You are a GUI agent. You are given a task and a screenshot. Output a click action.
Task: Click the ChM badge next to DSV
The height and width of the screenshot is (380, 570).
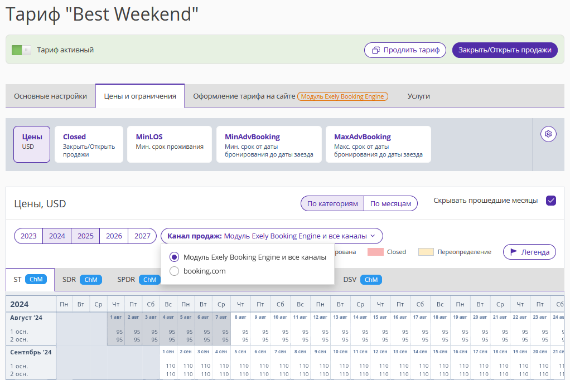(x=371, y=280)
